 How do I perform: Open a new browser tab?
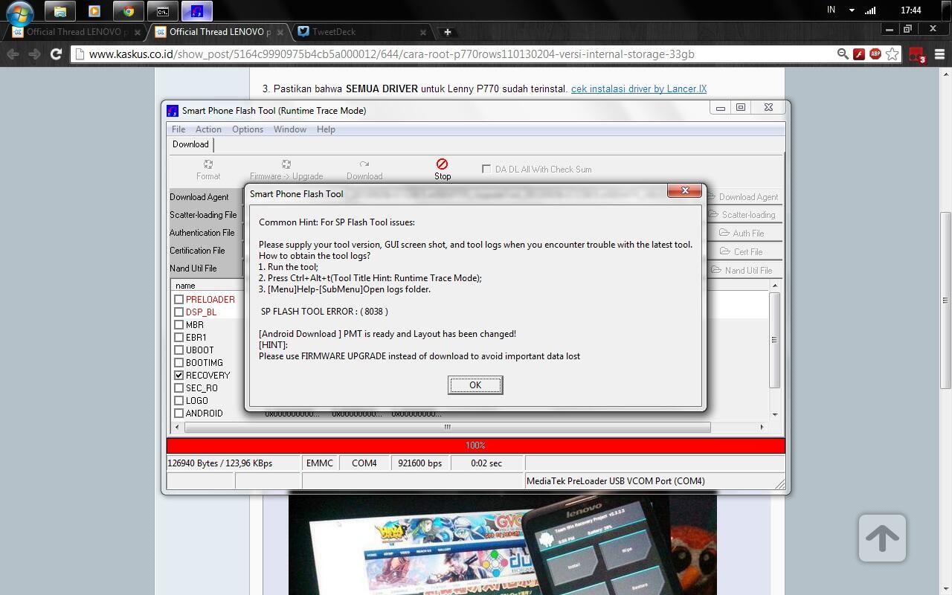(447, 32)
